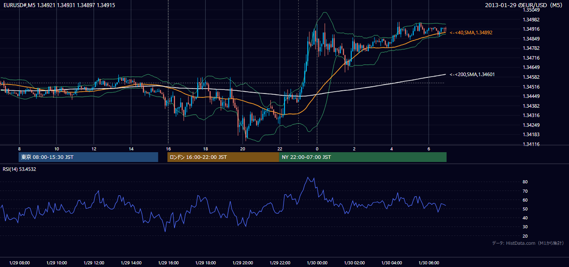This screenshot has height=267, width=569.
Task: Click the RSI 60 level label
Action: coord(525,200)
